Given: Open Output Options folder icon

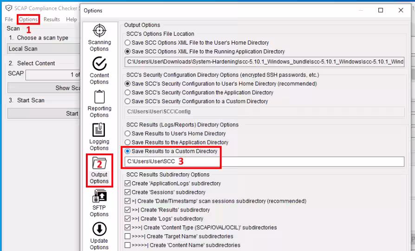Looking at the screenshot, I should (99, 163).
